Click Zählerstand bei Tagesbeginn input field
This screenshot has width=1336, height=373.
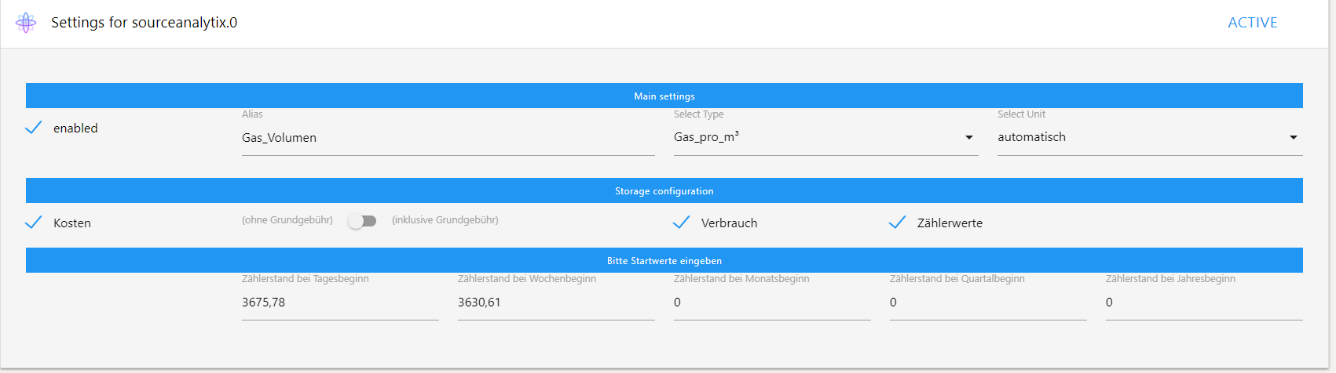(x=339, y=302)
